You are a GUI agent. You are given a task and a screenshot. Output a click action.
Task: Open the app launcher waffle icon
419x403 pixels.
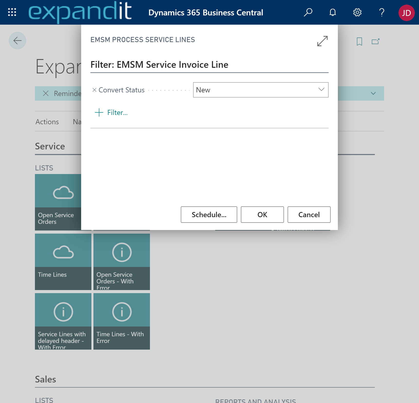pyautogui.click(x=12, y=12)
